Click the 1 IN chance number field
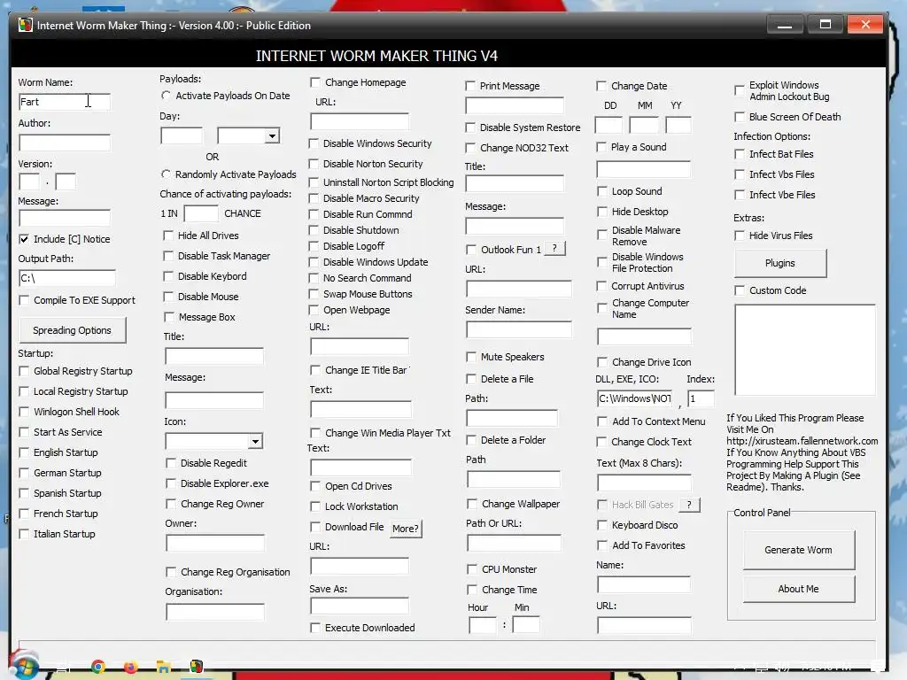The width and height of the screenshot is (907, 680). tap(201, 213)
